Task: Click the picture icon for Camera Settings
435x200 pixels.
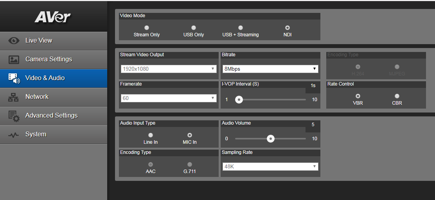Action: click(x=14, y=59)
